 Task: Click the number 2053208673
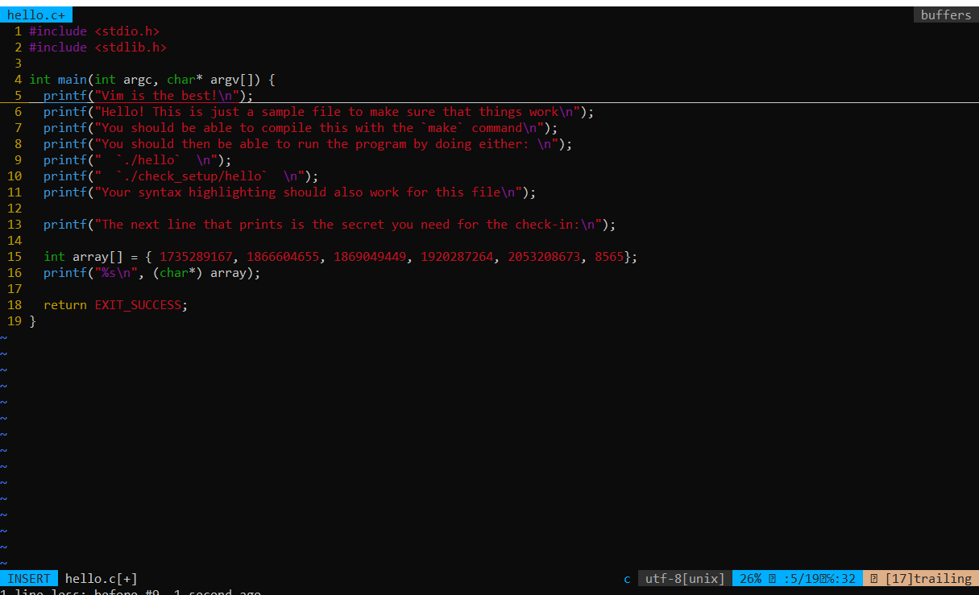pyautogui.click(x=544, y=257)
